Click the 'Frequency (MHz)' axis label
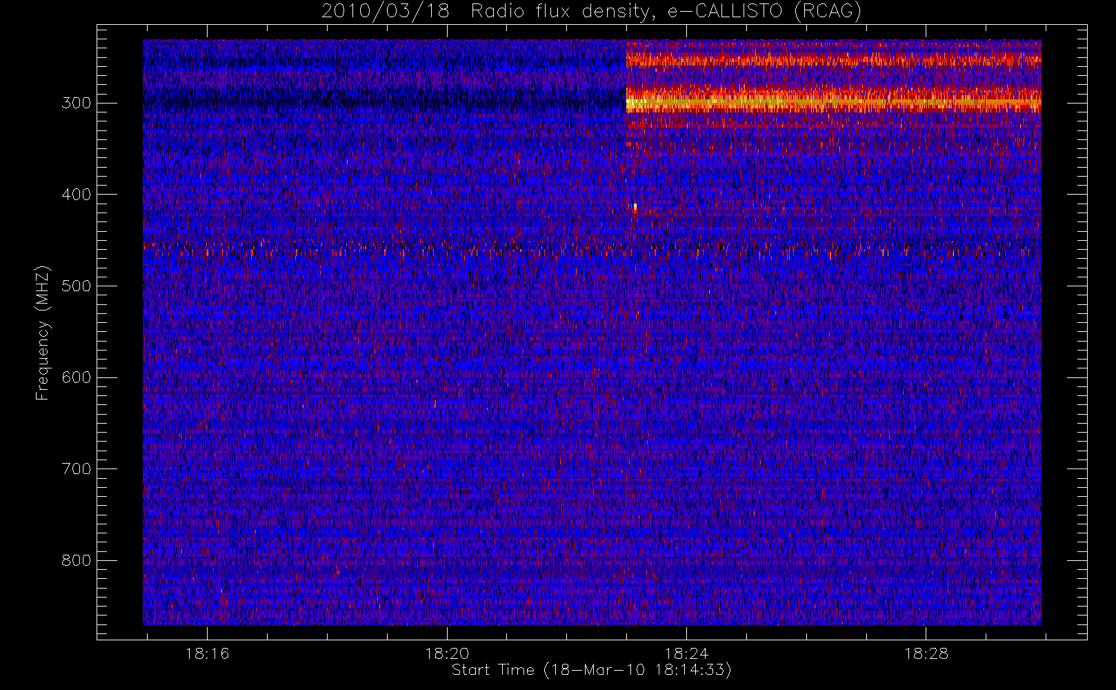This screenshot has width=1116, height=690. point(43,333)
